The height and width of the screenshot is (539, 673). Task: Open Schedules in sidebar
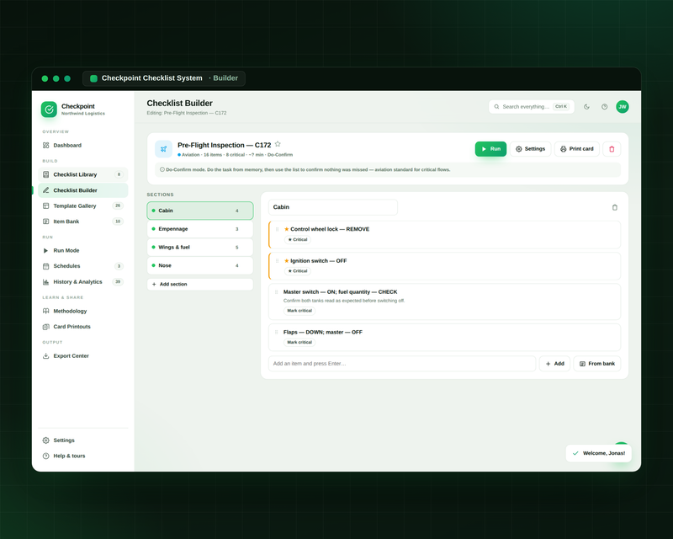pos(82,266)
